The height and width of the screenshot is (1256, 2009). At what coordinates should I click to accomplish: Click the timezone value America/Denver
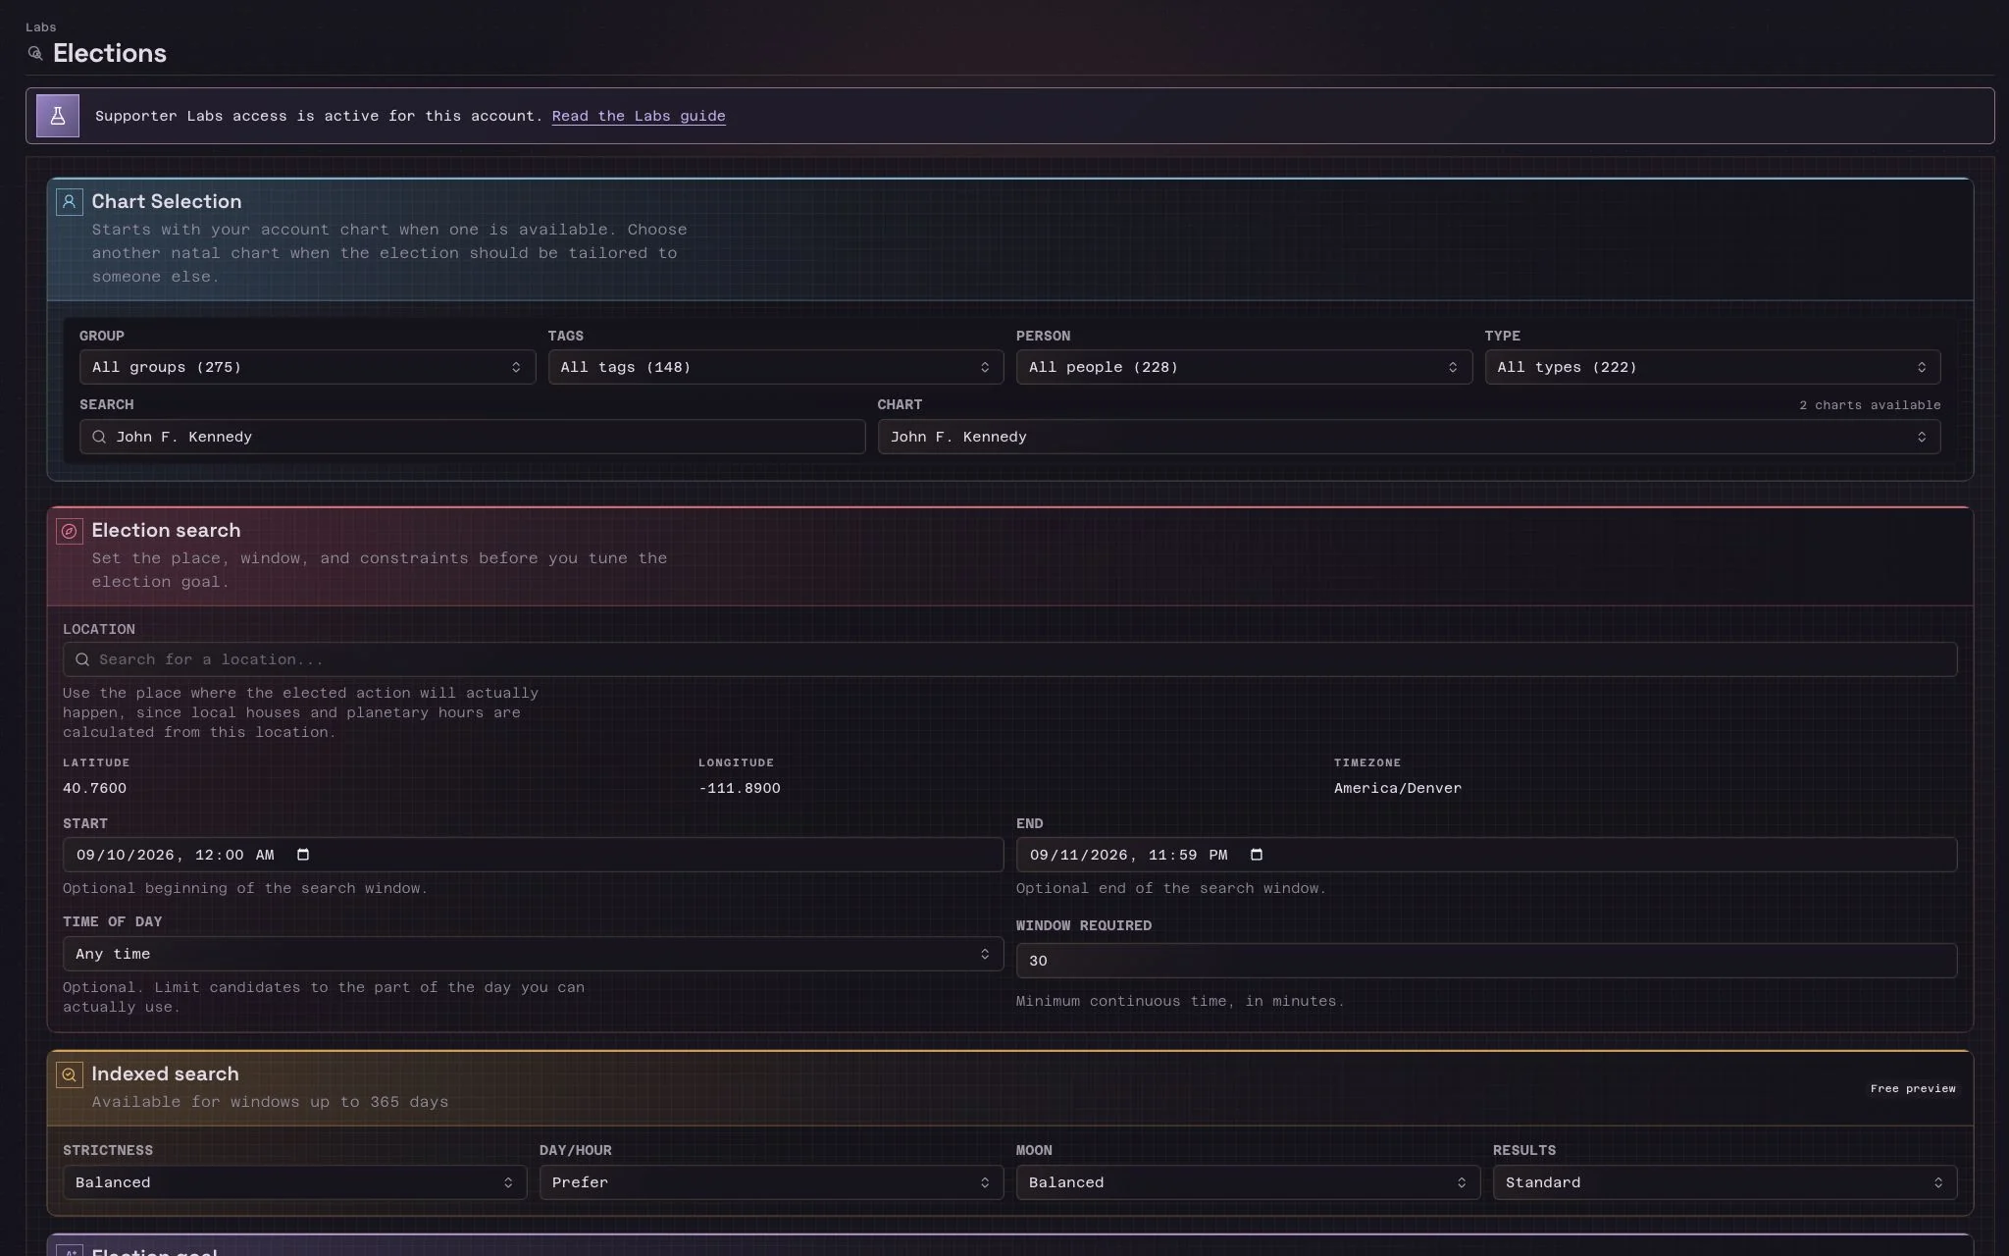1397,788
